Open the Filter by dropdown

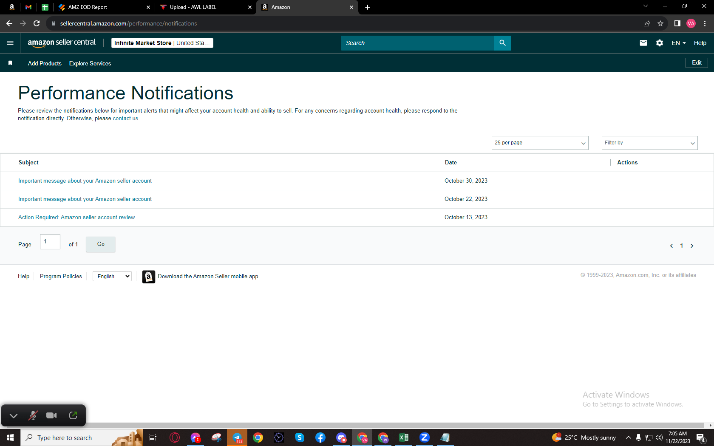(649, 143)
